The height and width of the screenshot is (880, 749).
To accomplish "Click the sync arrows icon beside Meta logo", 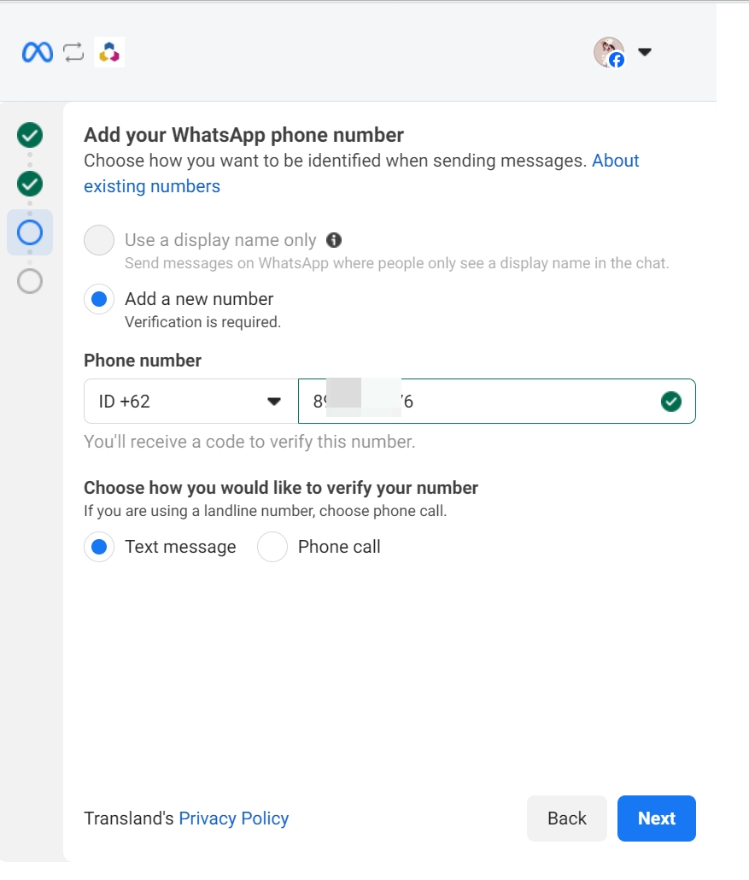I will pos(73,53).
